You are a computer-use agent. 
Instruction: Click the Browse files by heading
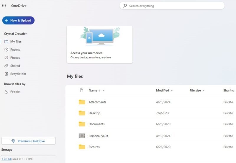[x=14, y=84]
